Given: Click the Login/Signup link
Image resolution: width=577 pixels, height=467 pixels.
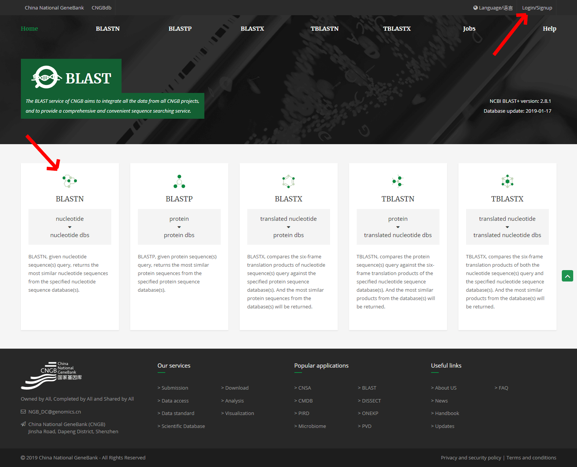Looking at the screenshot, I should tap(537, 8).
